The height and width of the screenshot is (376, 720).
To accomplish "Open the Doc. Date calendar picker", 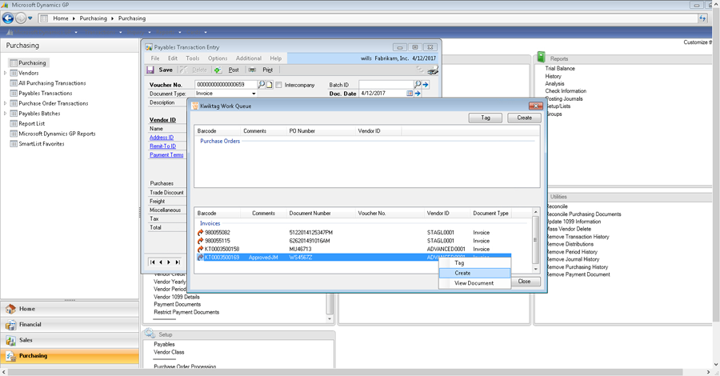I will click(410, 93).
